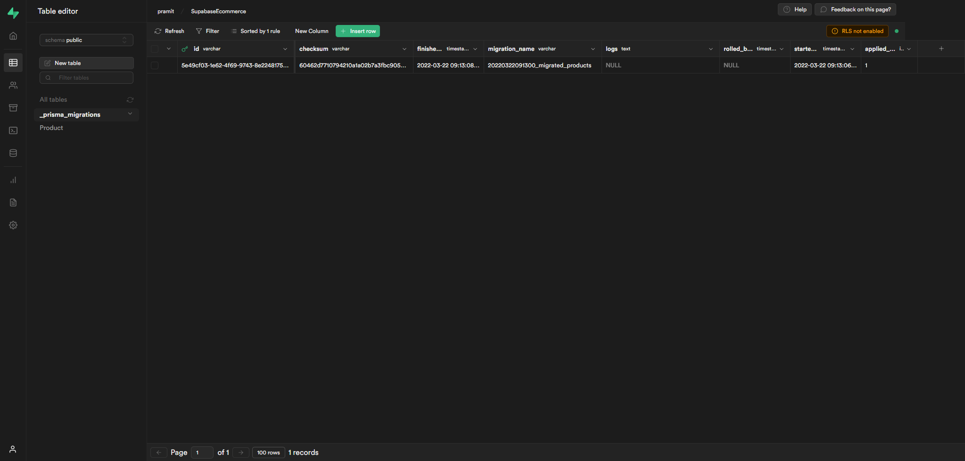Screen dimensions: 965x461
Task: Open the started_at column header dropdown
Action: 852,49
